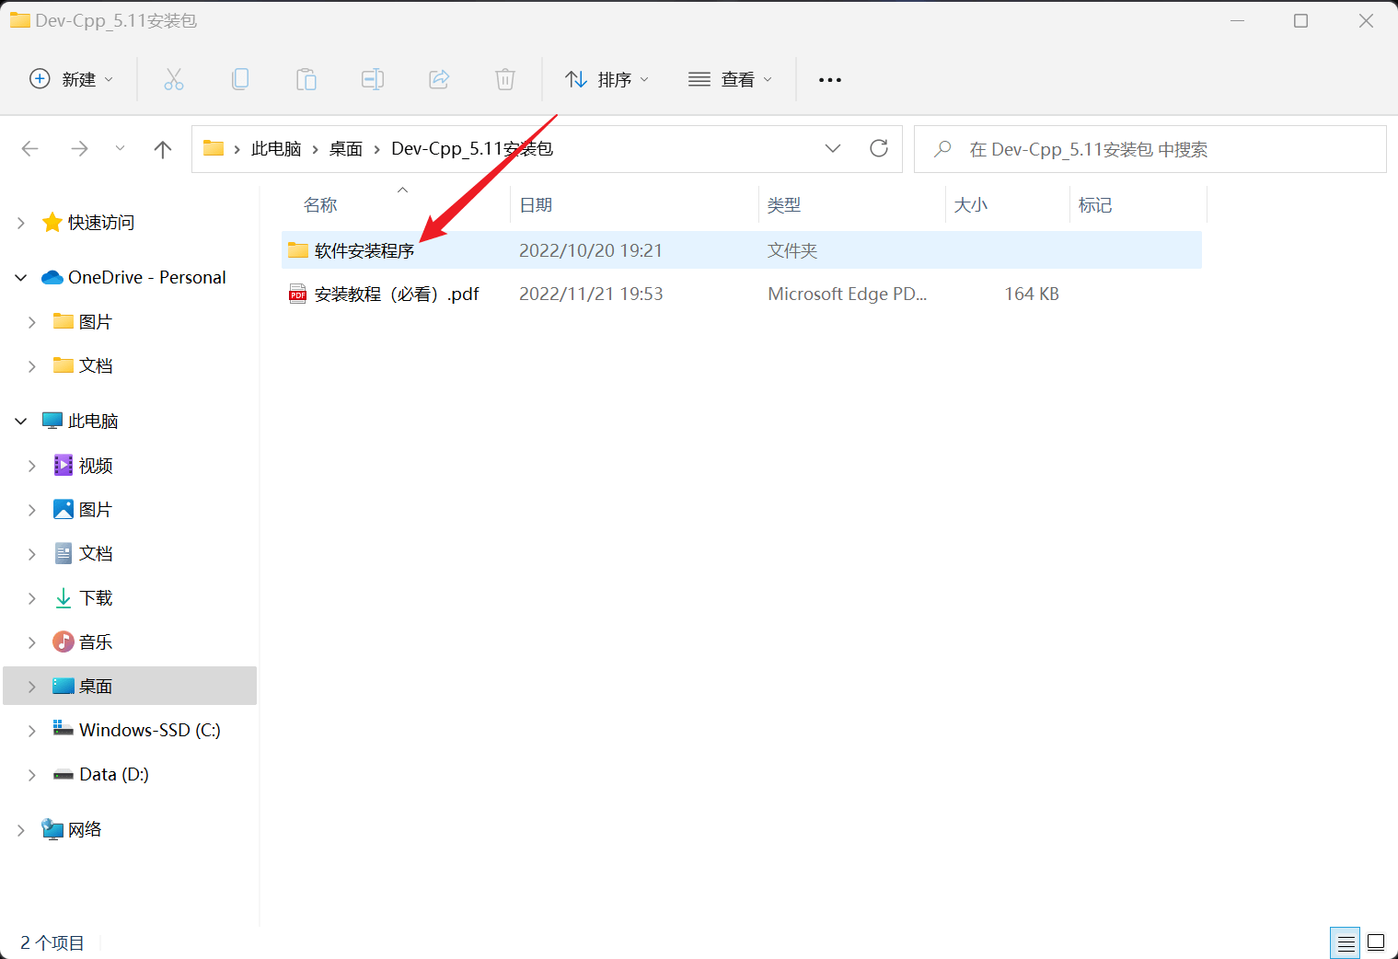Sort by the 名称 column header

(x=320, y=204)
